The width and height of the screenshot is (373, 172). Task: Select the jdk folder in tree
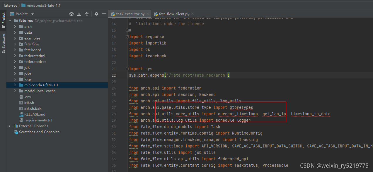click(x=27, y=68)
